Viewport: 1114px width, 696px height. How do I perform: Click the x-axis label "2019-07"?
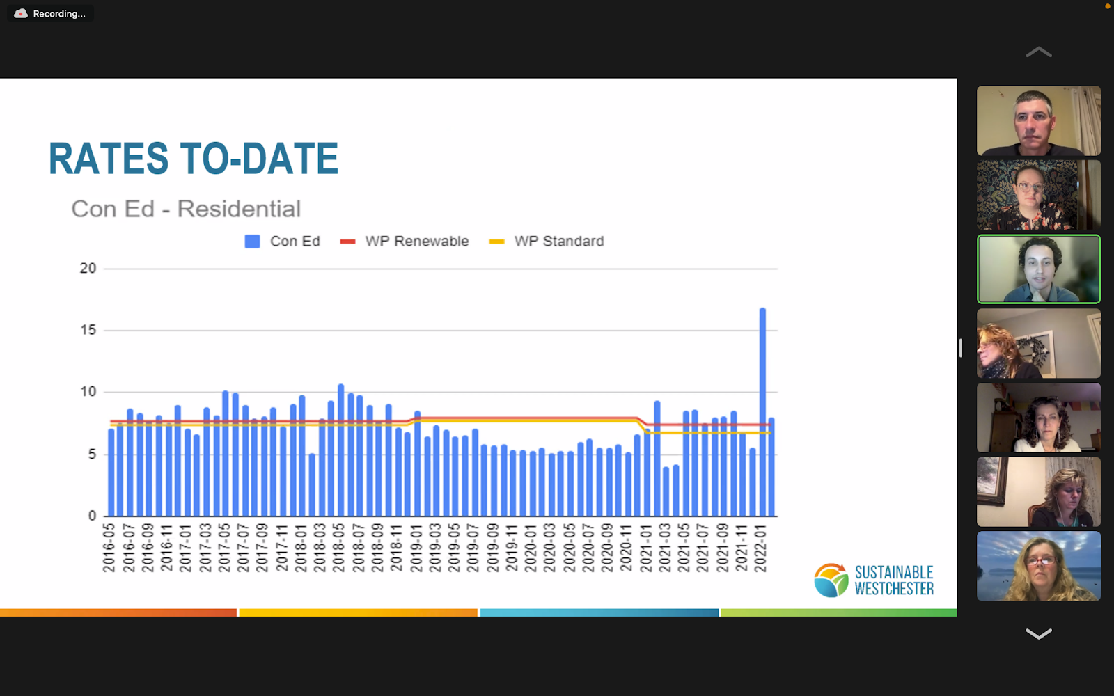473,548
